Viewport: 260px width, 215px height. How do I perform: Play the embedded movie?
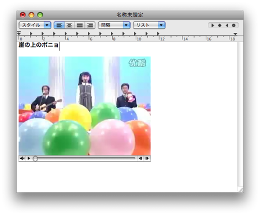coord(29,158)
